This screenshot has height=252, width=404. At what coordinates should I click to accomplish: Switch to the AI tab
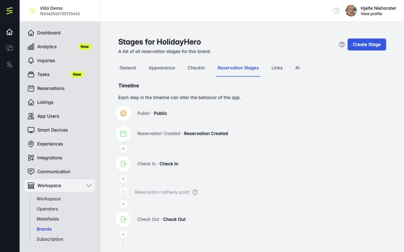pos(297,68)
